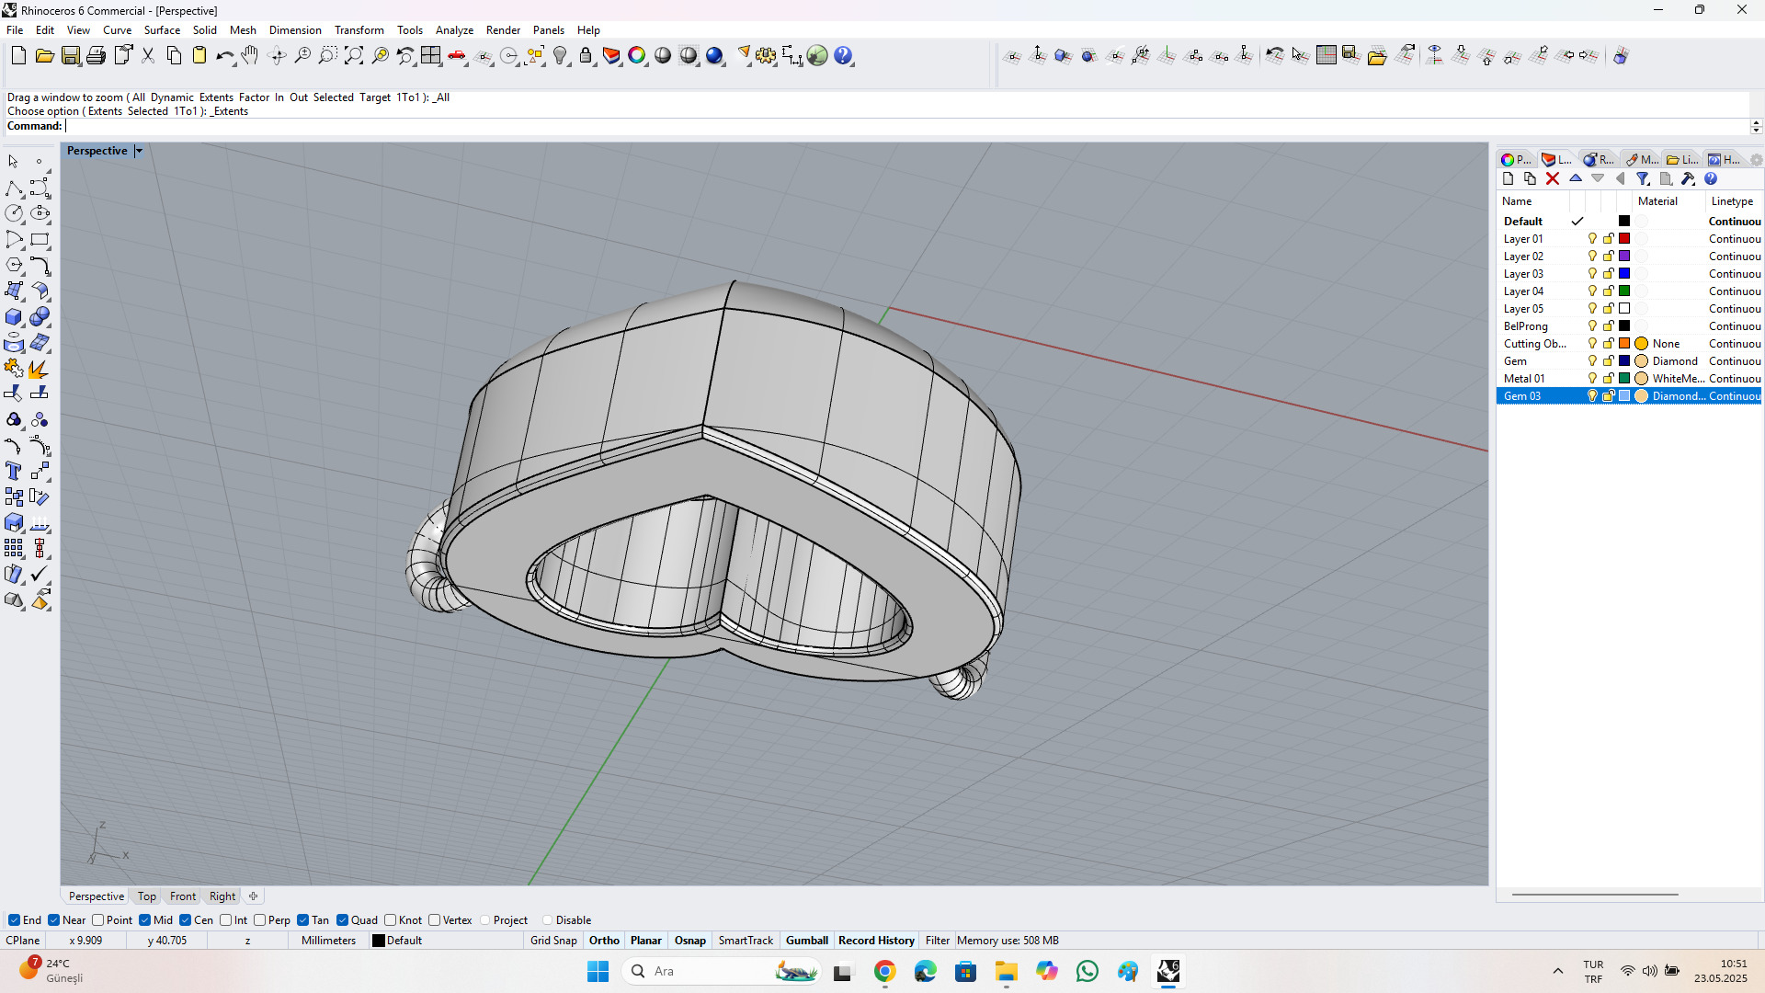1765x993 pixels.
Task: Click the red color swatch of Layer 01
Action: coord(1624,239)
